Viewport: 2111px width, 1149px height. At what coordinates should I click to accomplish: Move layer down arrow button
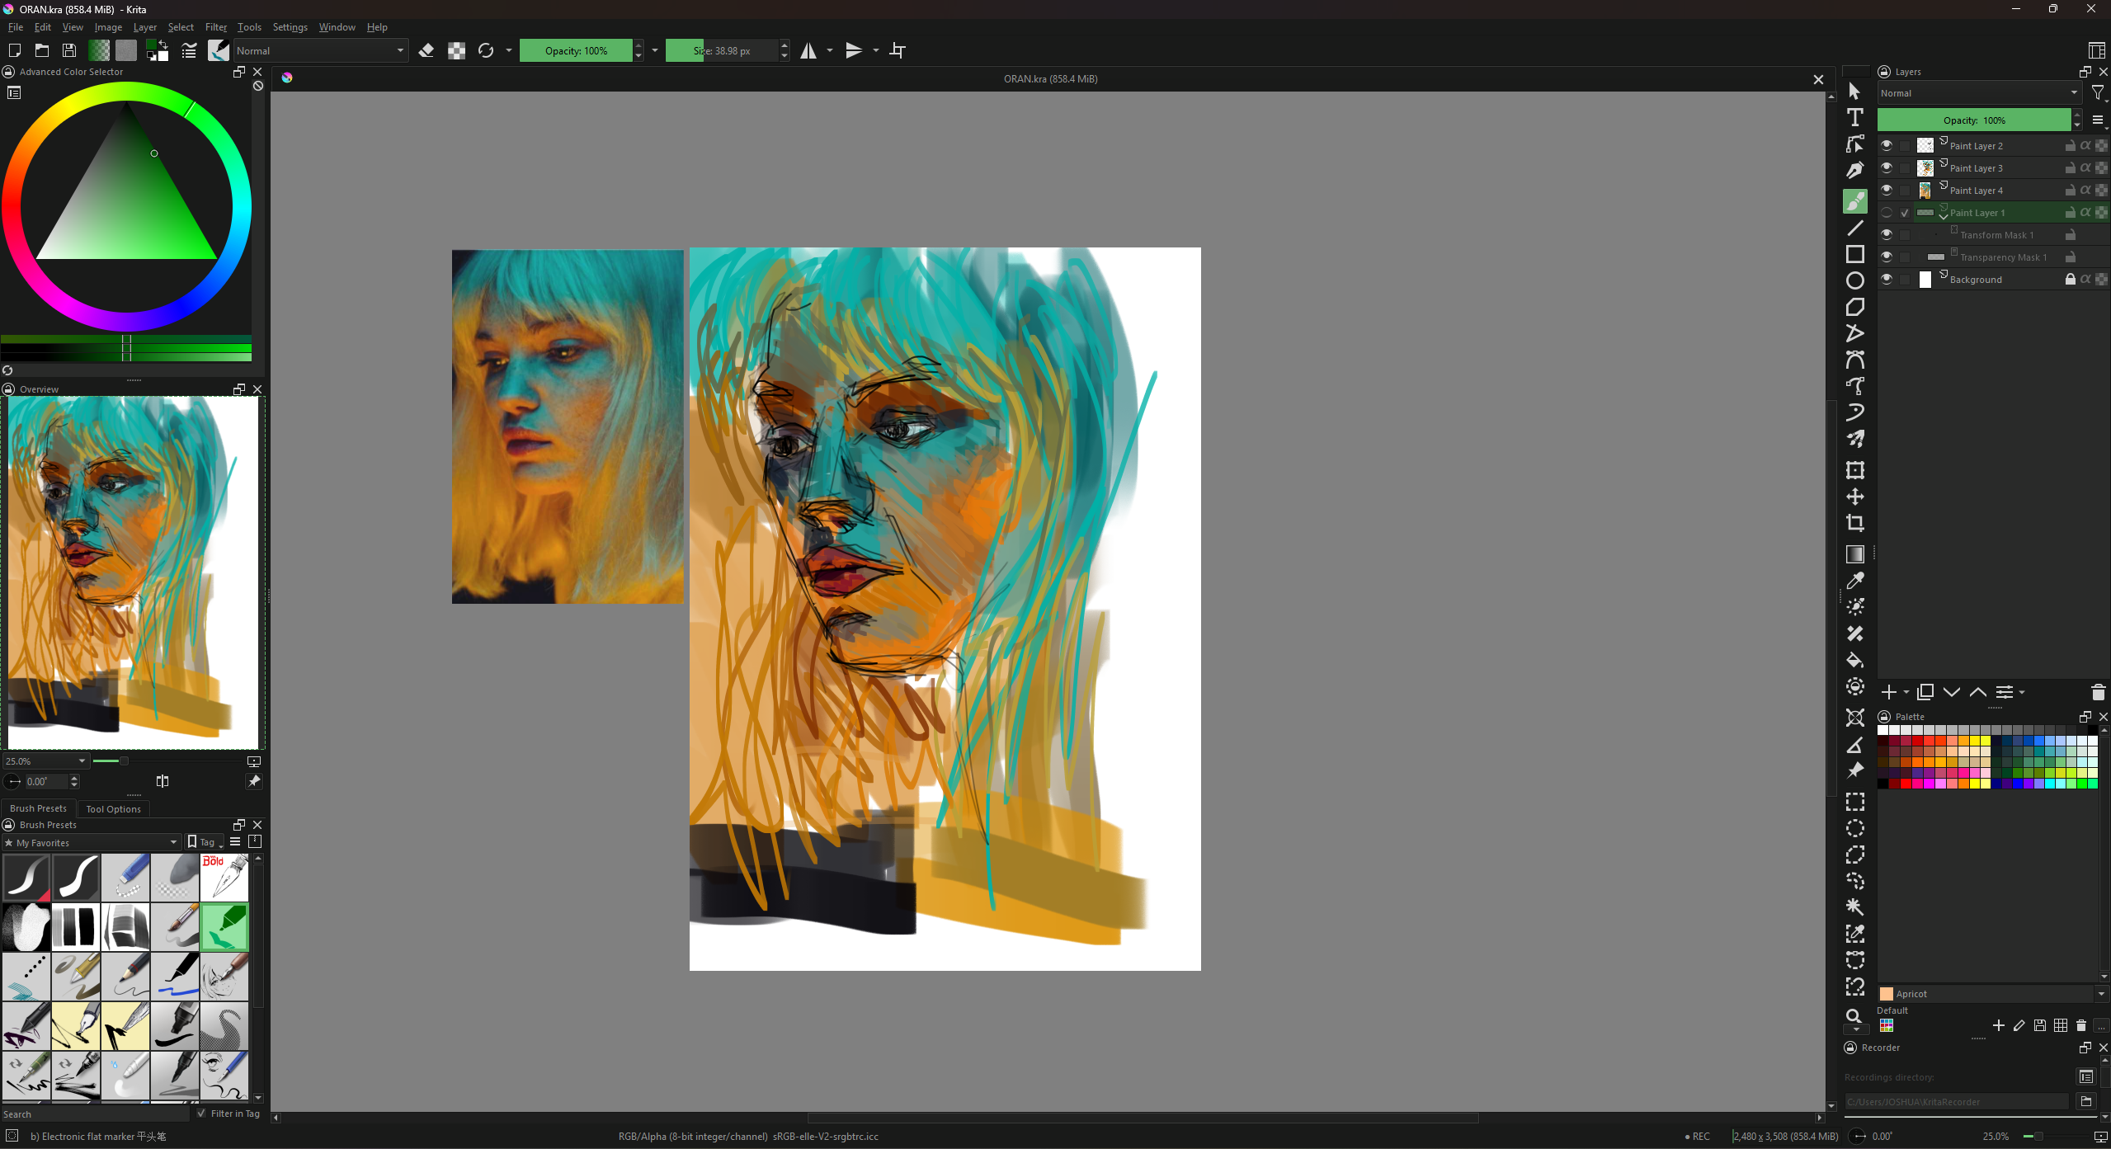[1951, 692]
